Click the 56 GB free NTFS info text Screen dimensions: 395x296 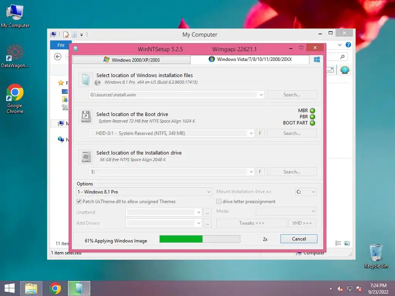coord(133,159)
